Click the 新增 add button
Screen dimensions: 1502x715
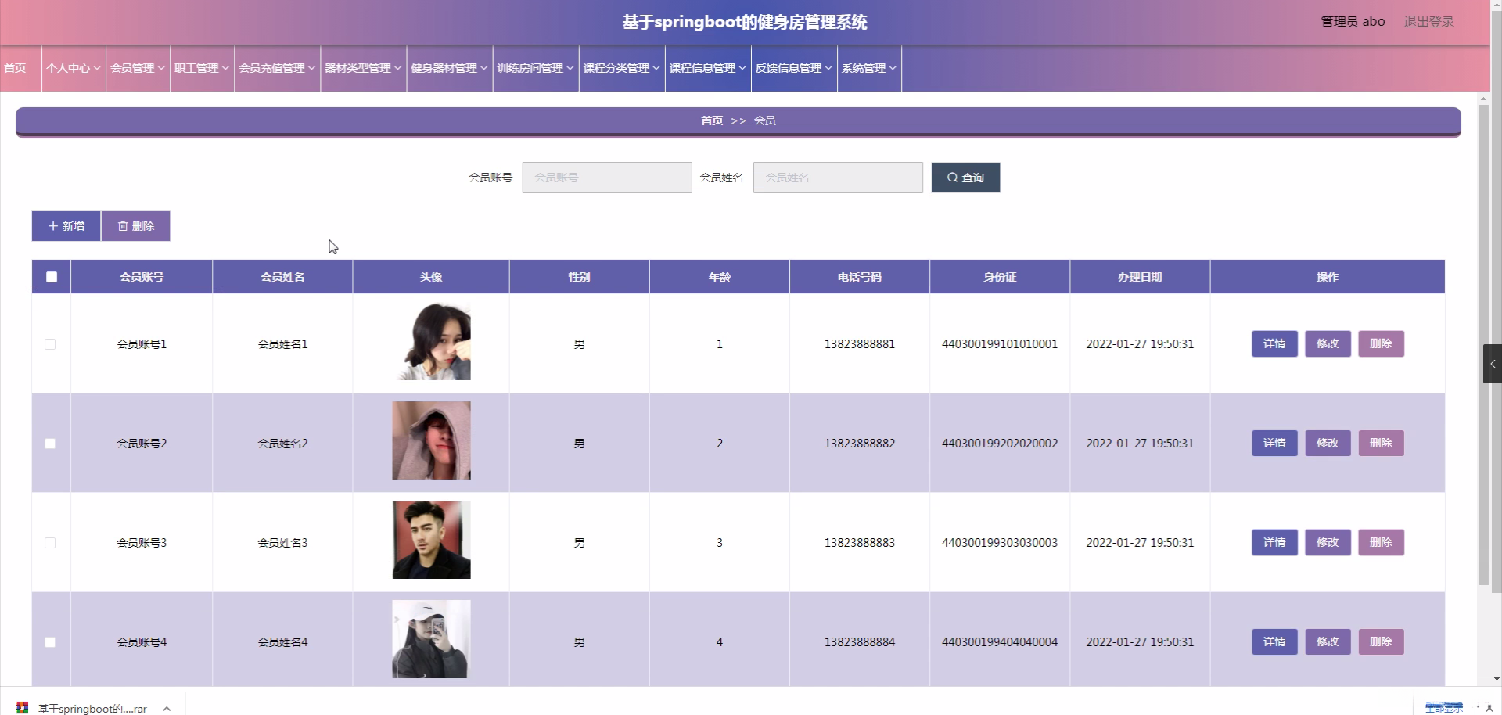66,226
